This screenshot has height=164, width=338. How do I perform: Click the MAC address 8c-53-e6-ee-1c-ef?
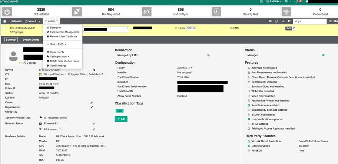click(x=49, y=84)
